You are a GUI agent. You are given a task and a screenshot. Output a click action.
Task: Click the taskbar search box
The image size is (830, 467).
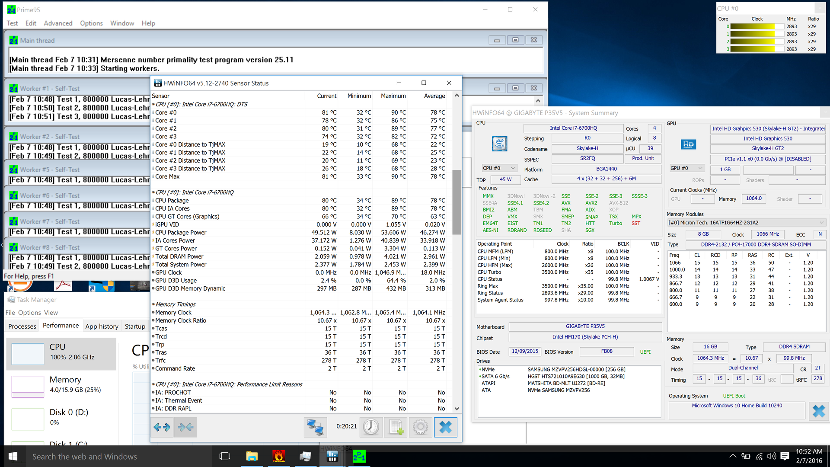pyautogui.click(x=119, y=457)
